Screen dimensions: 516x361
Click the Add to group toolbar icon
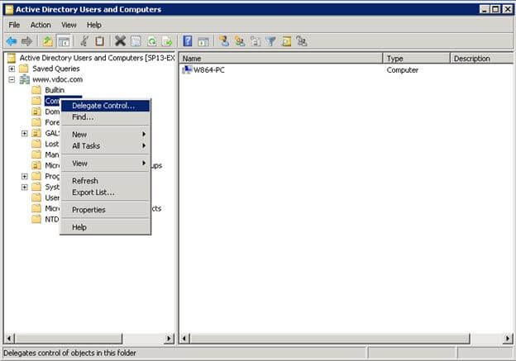click(302, 41)
